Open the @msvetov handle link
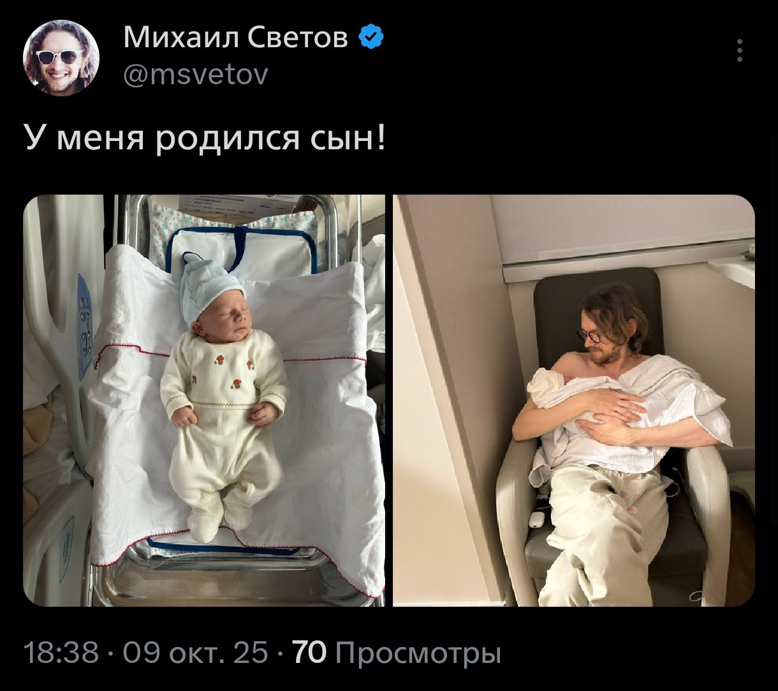 tap(196, 75)
